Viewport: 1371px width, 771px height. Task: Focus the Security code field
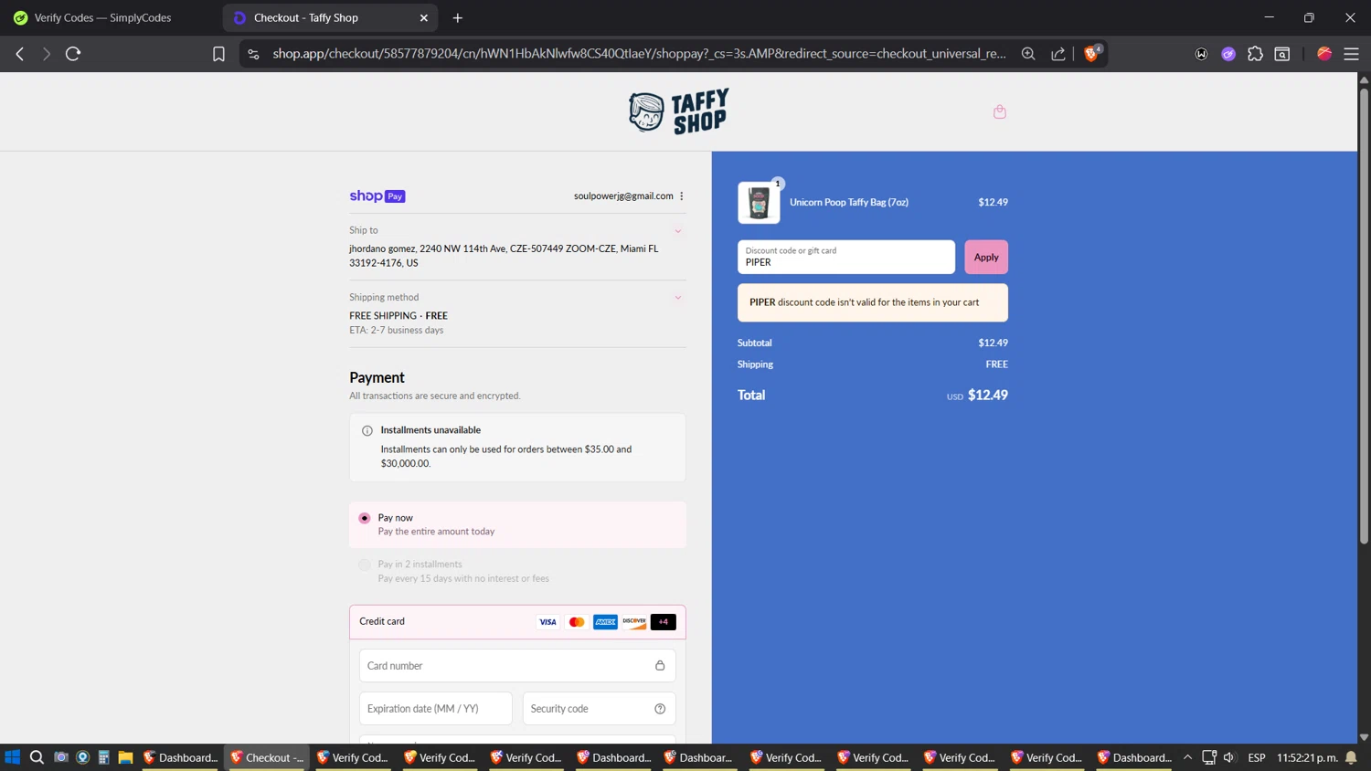pos(599,709)
